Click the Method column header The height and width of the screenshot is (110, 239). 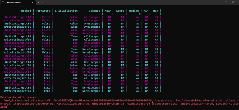pos(26,11)
